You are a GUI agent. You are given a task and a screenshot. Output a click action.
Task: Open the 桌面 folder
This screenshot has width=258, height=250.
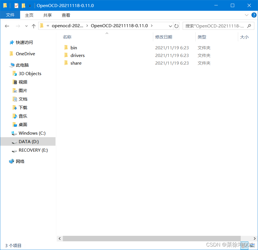tap(23, 125)
